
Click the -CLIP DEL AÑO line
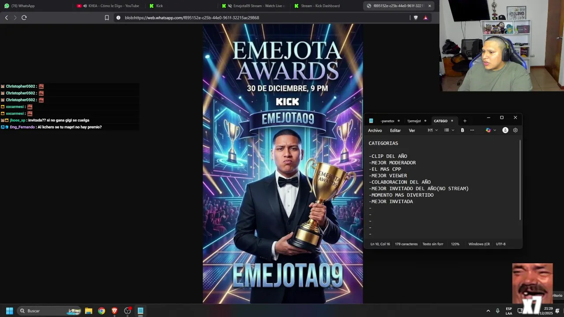[x=388, y=156]
